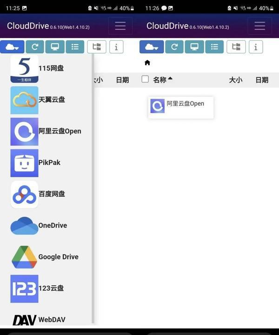This screenshot has height=335, width=279.
Task: Choose 天翼云盘 text label
Action: click(52, 100)
